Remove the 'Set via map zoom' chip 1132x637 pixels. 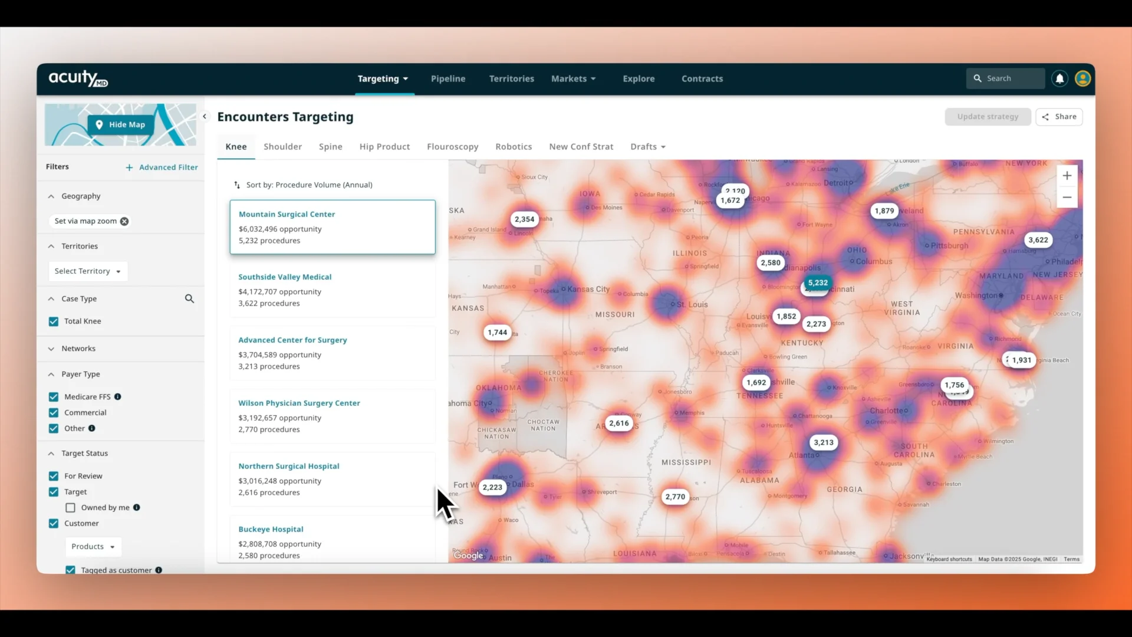[124, 221]
